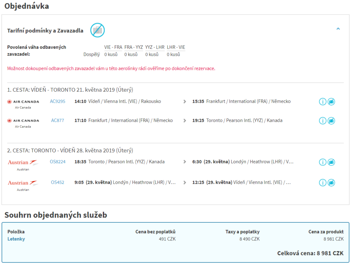
Task: Click Air Canada logo on AC9295 row
Action: 23,102
